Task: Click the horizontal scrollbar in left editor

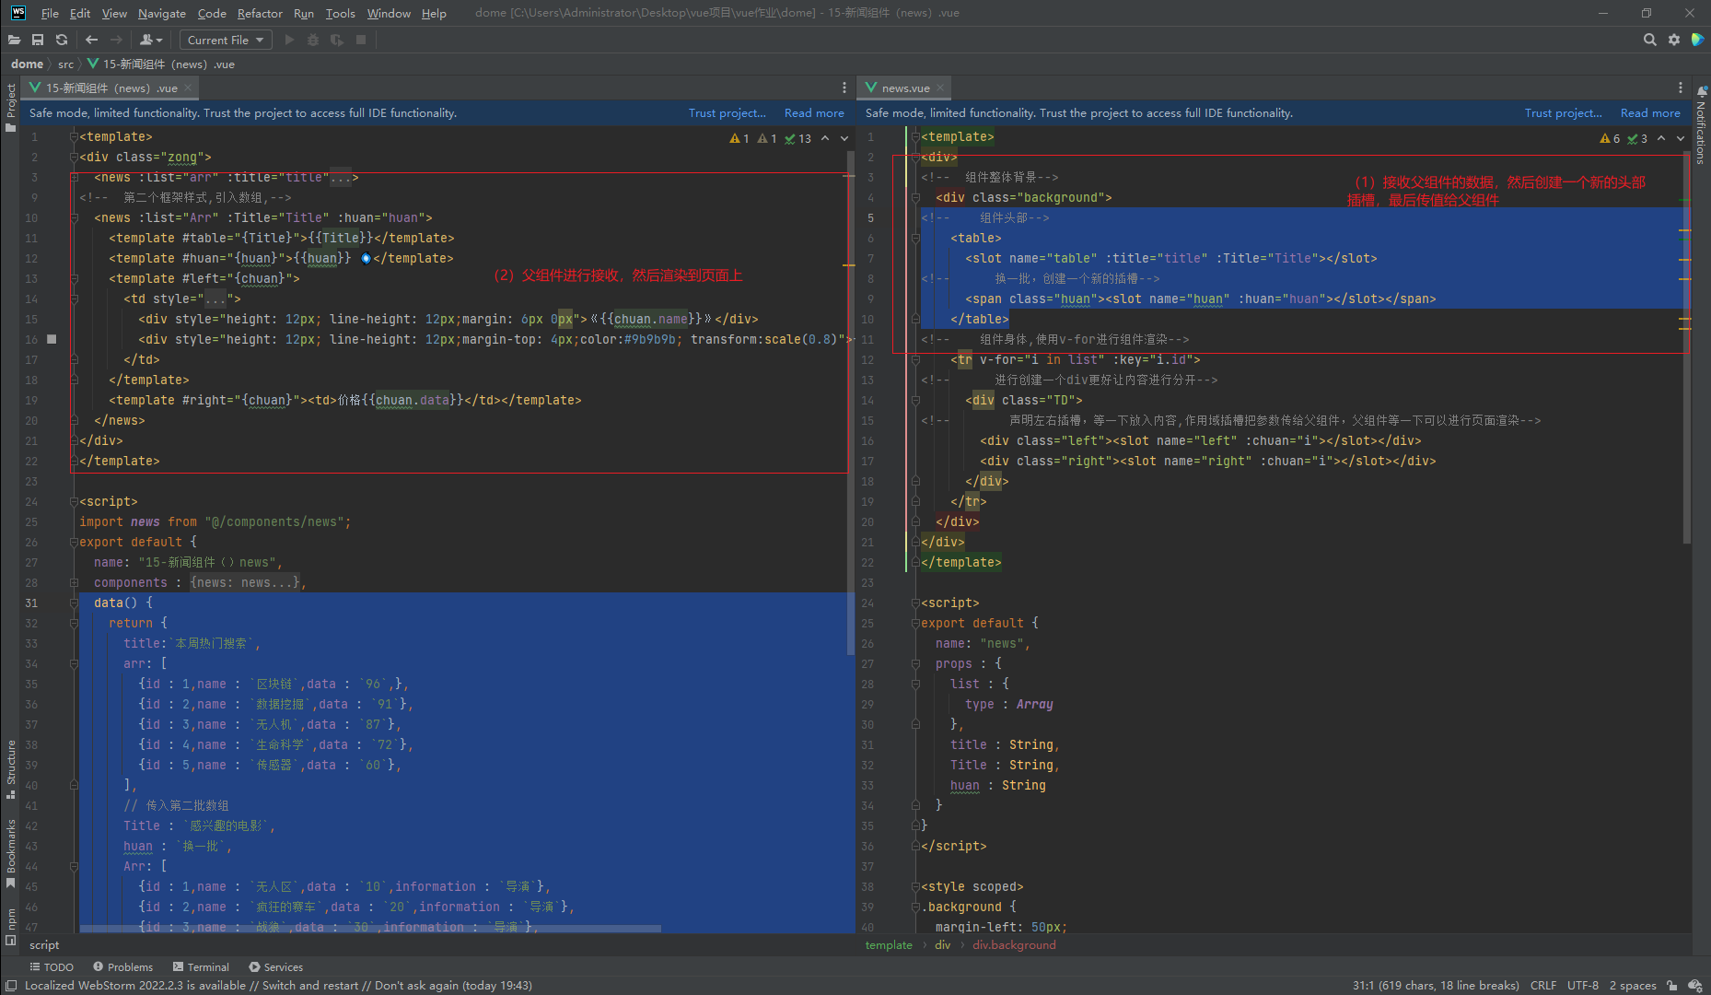Action: [368, 929]
